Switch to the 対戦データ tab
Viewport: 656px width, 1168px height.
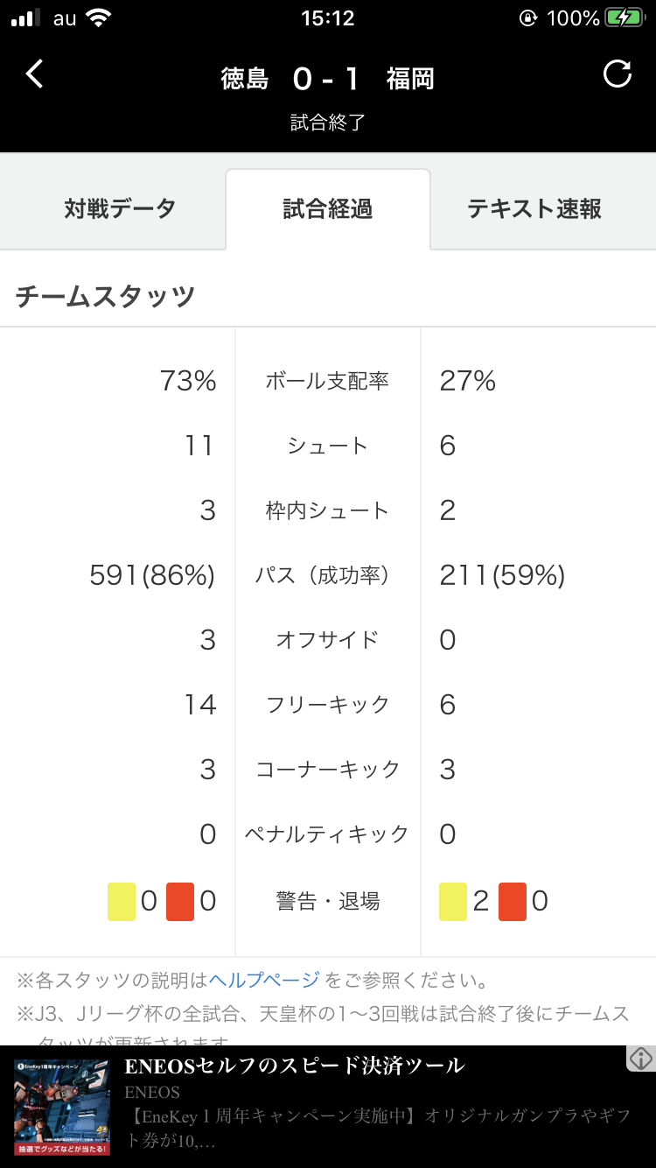120,209
